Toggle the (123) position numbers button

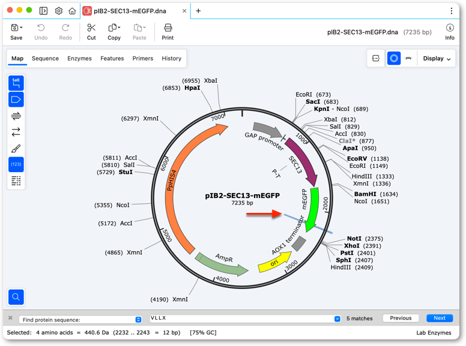[x=16, y=164]
